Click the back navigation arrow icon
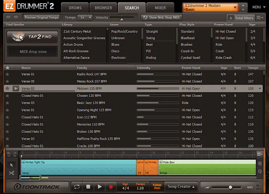 coord(8,17)
